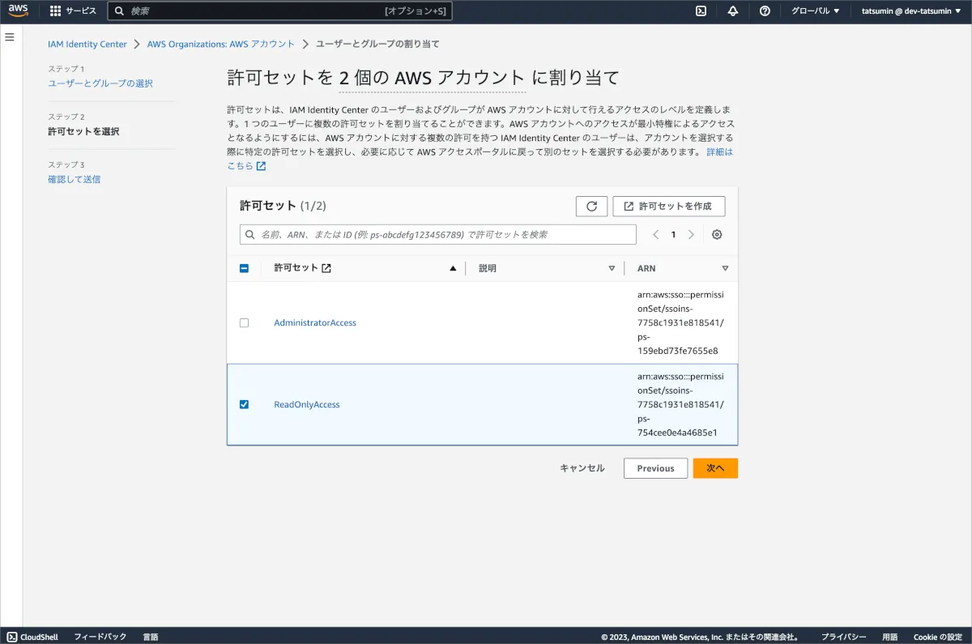Viewport: 972px width, 644px height.
Task: Open the サービス services menu
Action: point(73,11)
